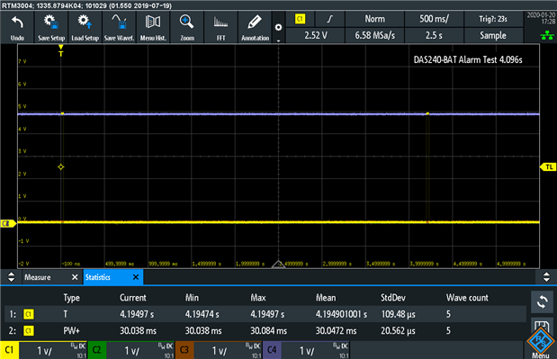This screenshot has height=359, width=557.
Task: Click the Trig?: 23s status
Action: click(493, 19)
